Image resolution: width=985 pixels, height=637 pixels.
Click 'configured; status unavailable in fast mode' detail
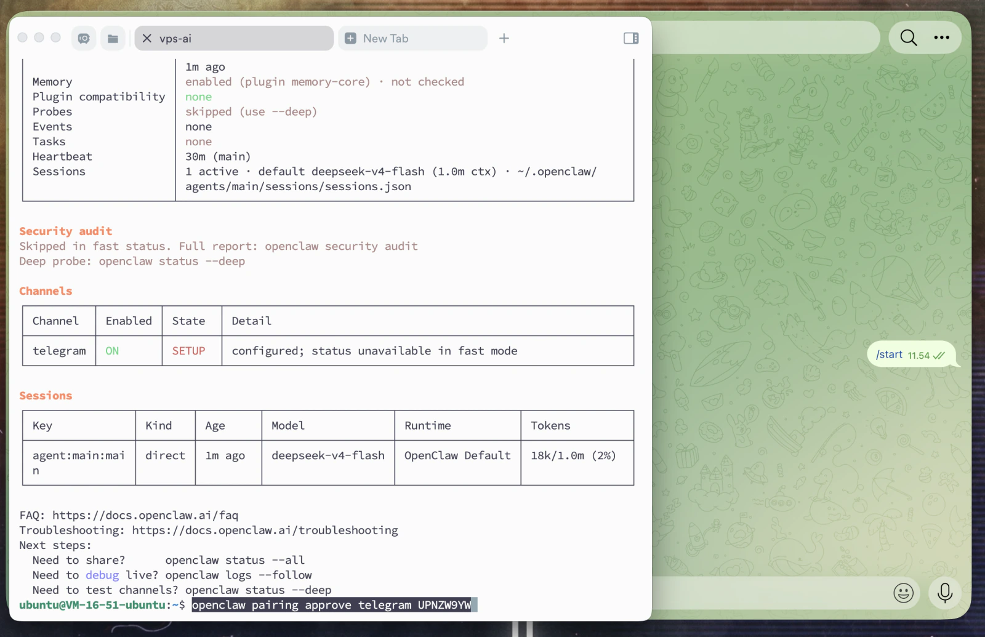[374, 351]
